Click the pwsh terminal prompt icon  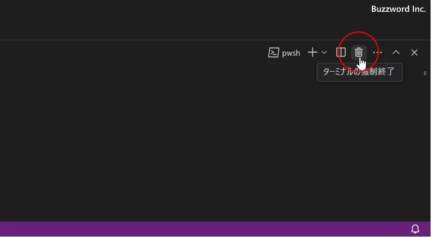pyautogui.click(x=274, y=52)
